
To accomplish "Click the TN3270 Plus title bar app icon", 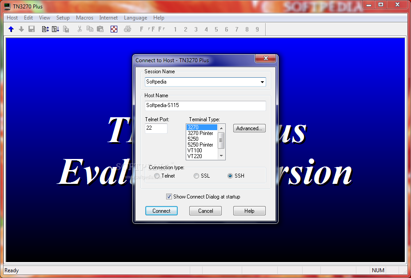I will tap(8, 6).
